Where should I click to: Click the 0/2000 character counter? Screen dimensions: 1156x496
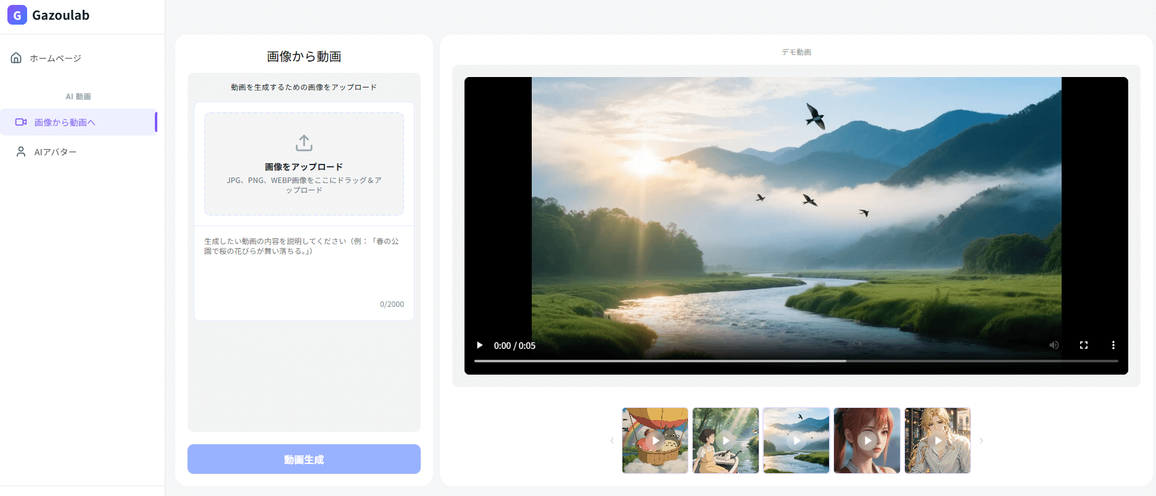click(x=392, y=304)
